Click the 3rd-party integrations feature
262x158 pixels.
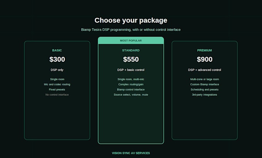(x=205, y=95)
